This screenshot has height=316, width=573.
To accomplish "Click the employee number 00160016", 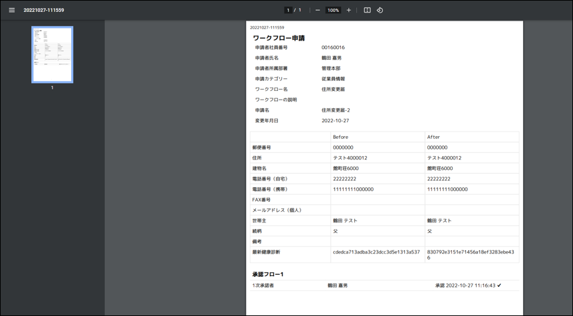I will point(333,47).
